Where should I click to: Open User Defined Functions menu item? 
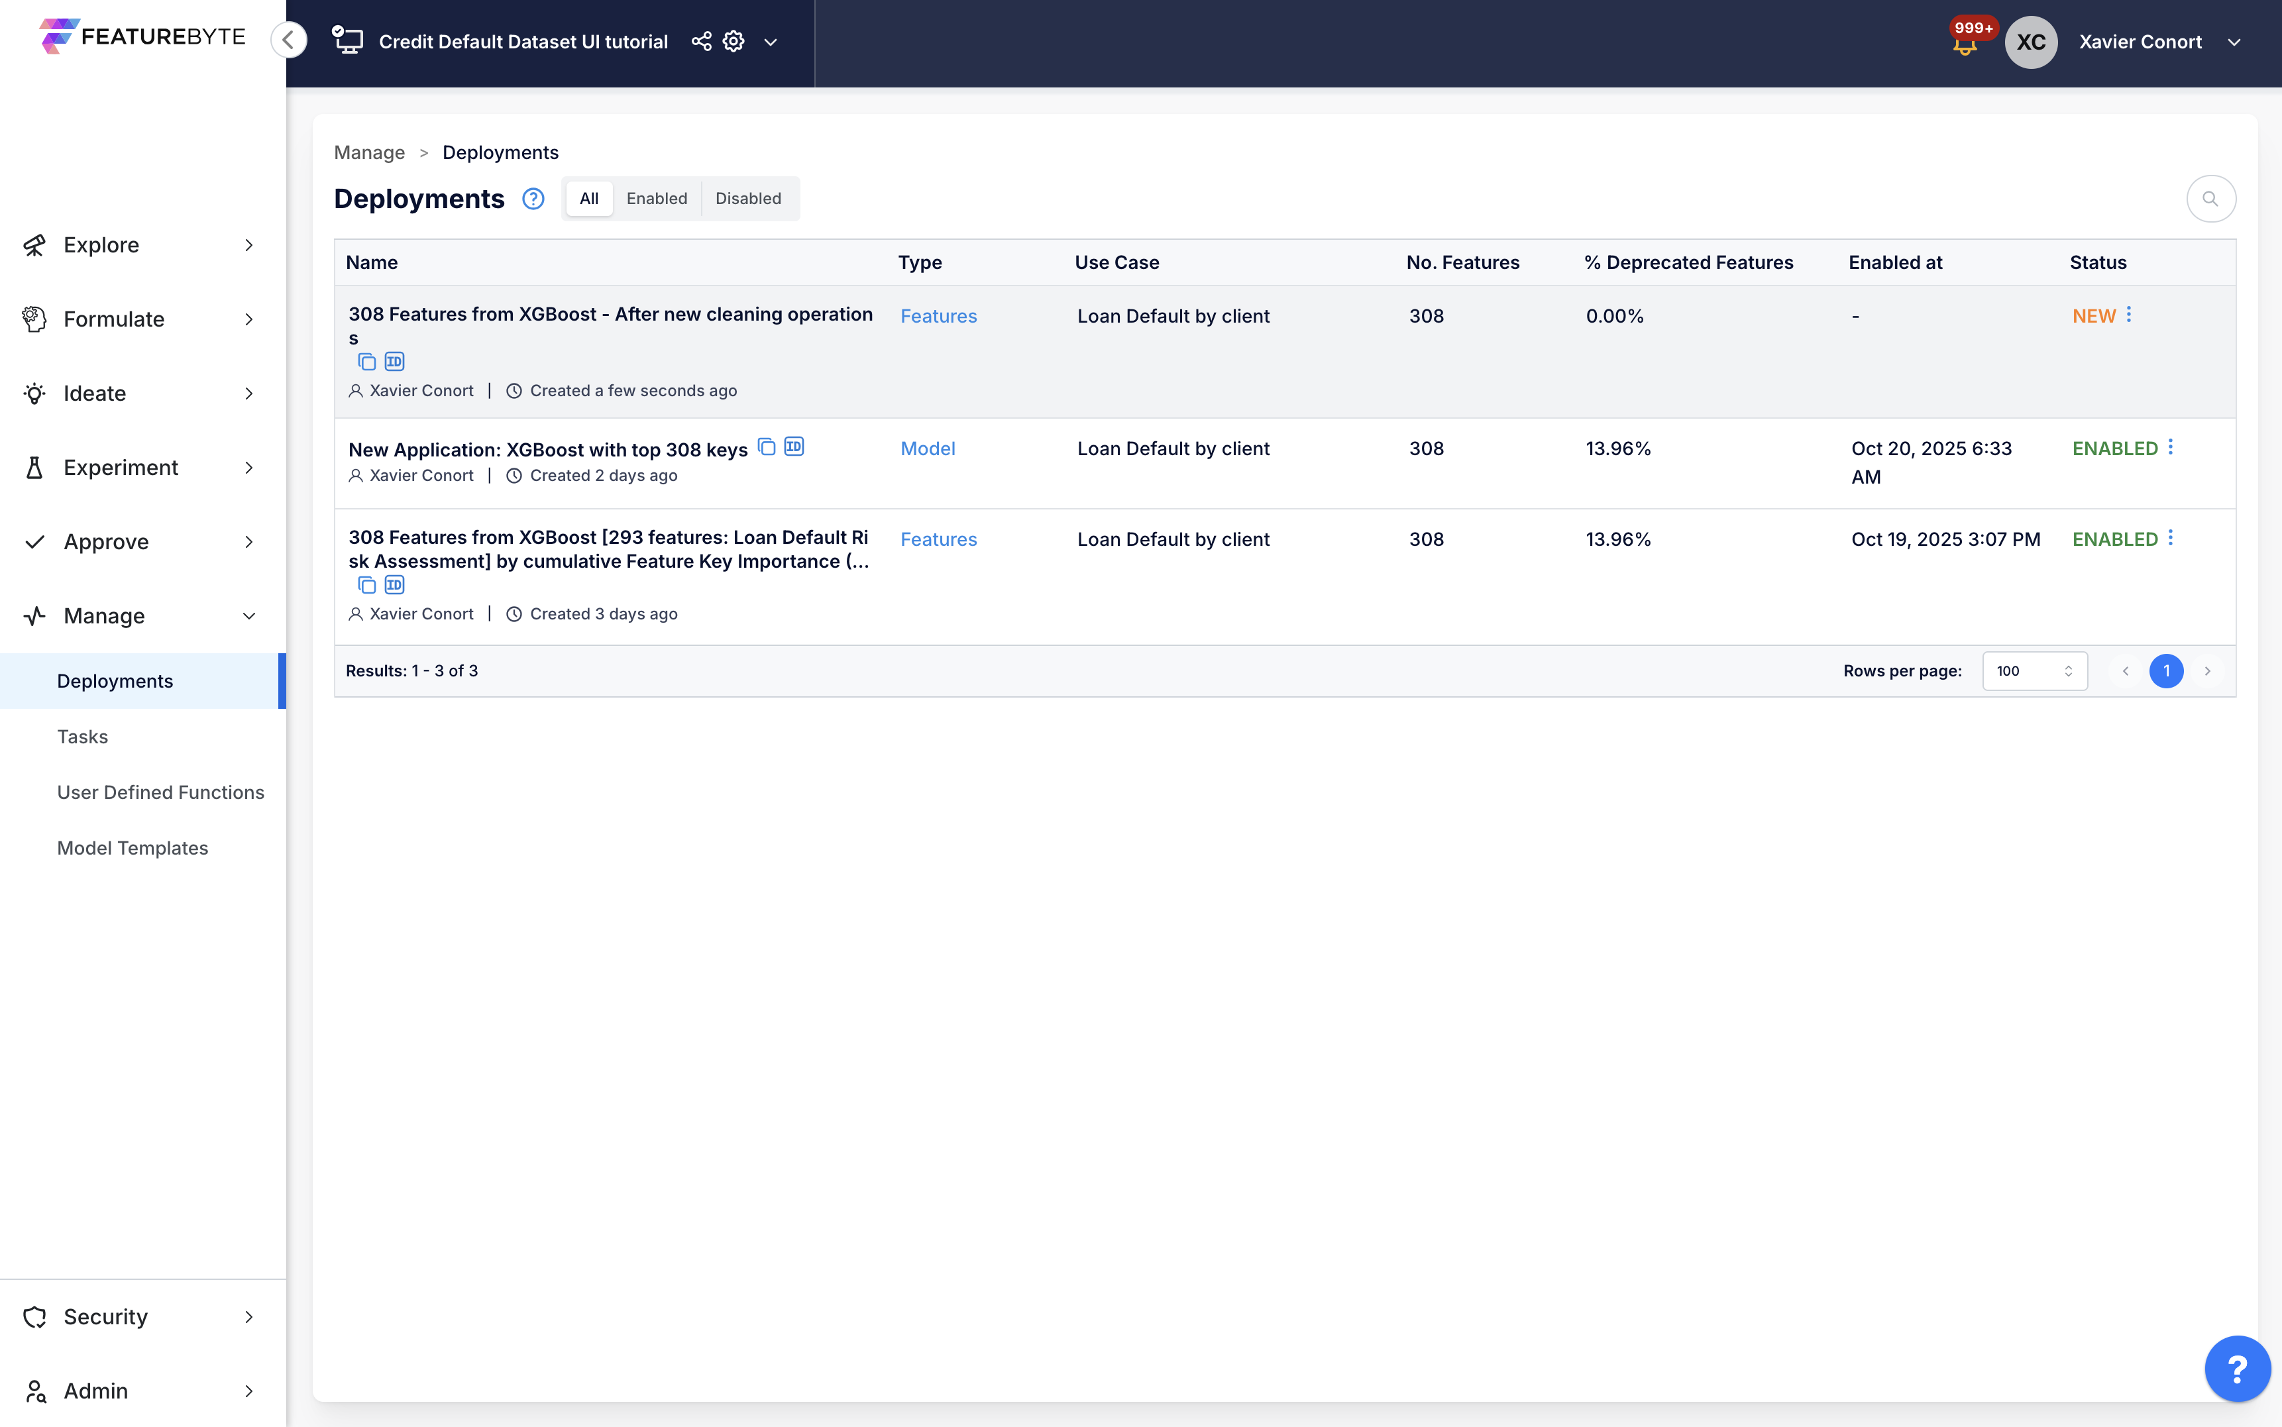(x=160, y=793)
